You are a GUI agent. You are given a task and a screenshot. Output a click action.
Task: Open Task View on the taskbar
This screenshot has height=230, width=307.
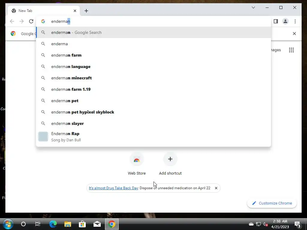[x=37, y=224]
